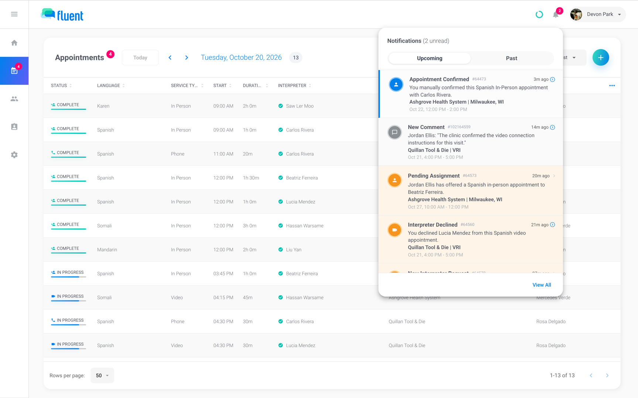Go to previous day arrow
Image resolution: width=638 pixels, height=398 pixels.
coord(170,57)
